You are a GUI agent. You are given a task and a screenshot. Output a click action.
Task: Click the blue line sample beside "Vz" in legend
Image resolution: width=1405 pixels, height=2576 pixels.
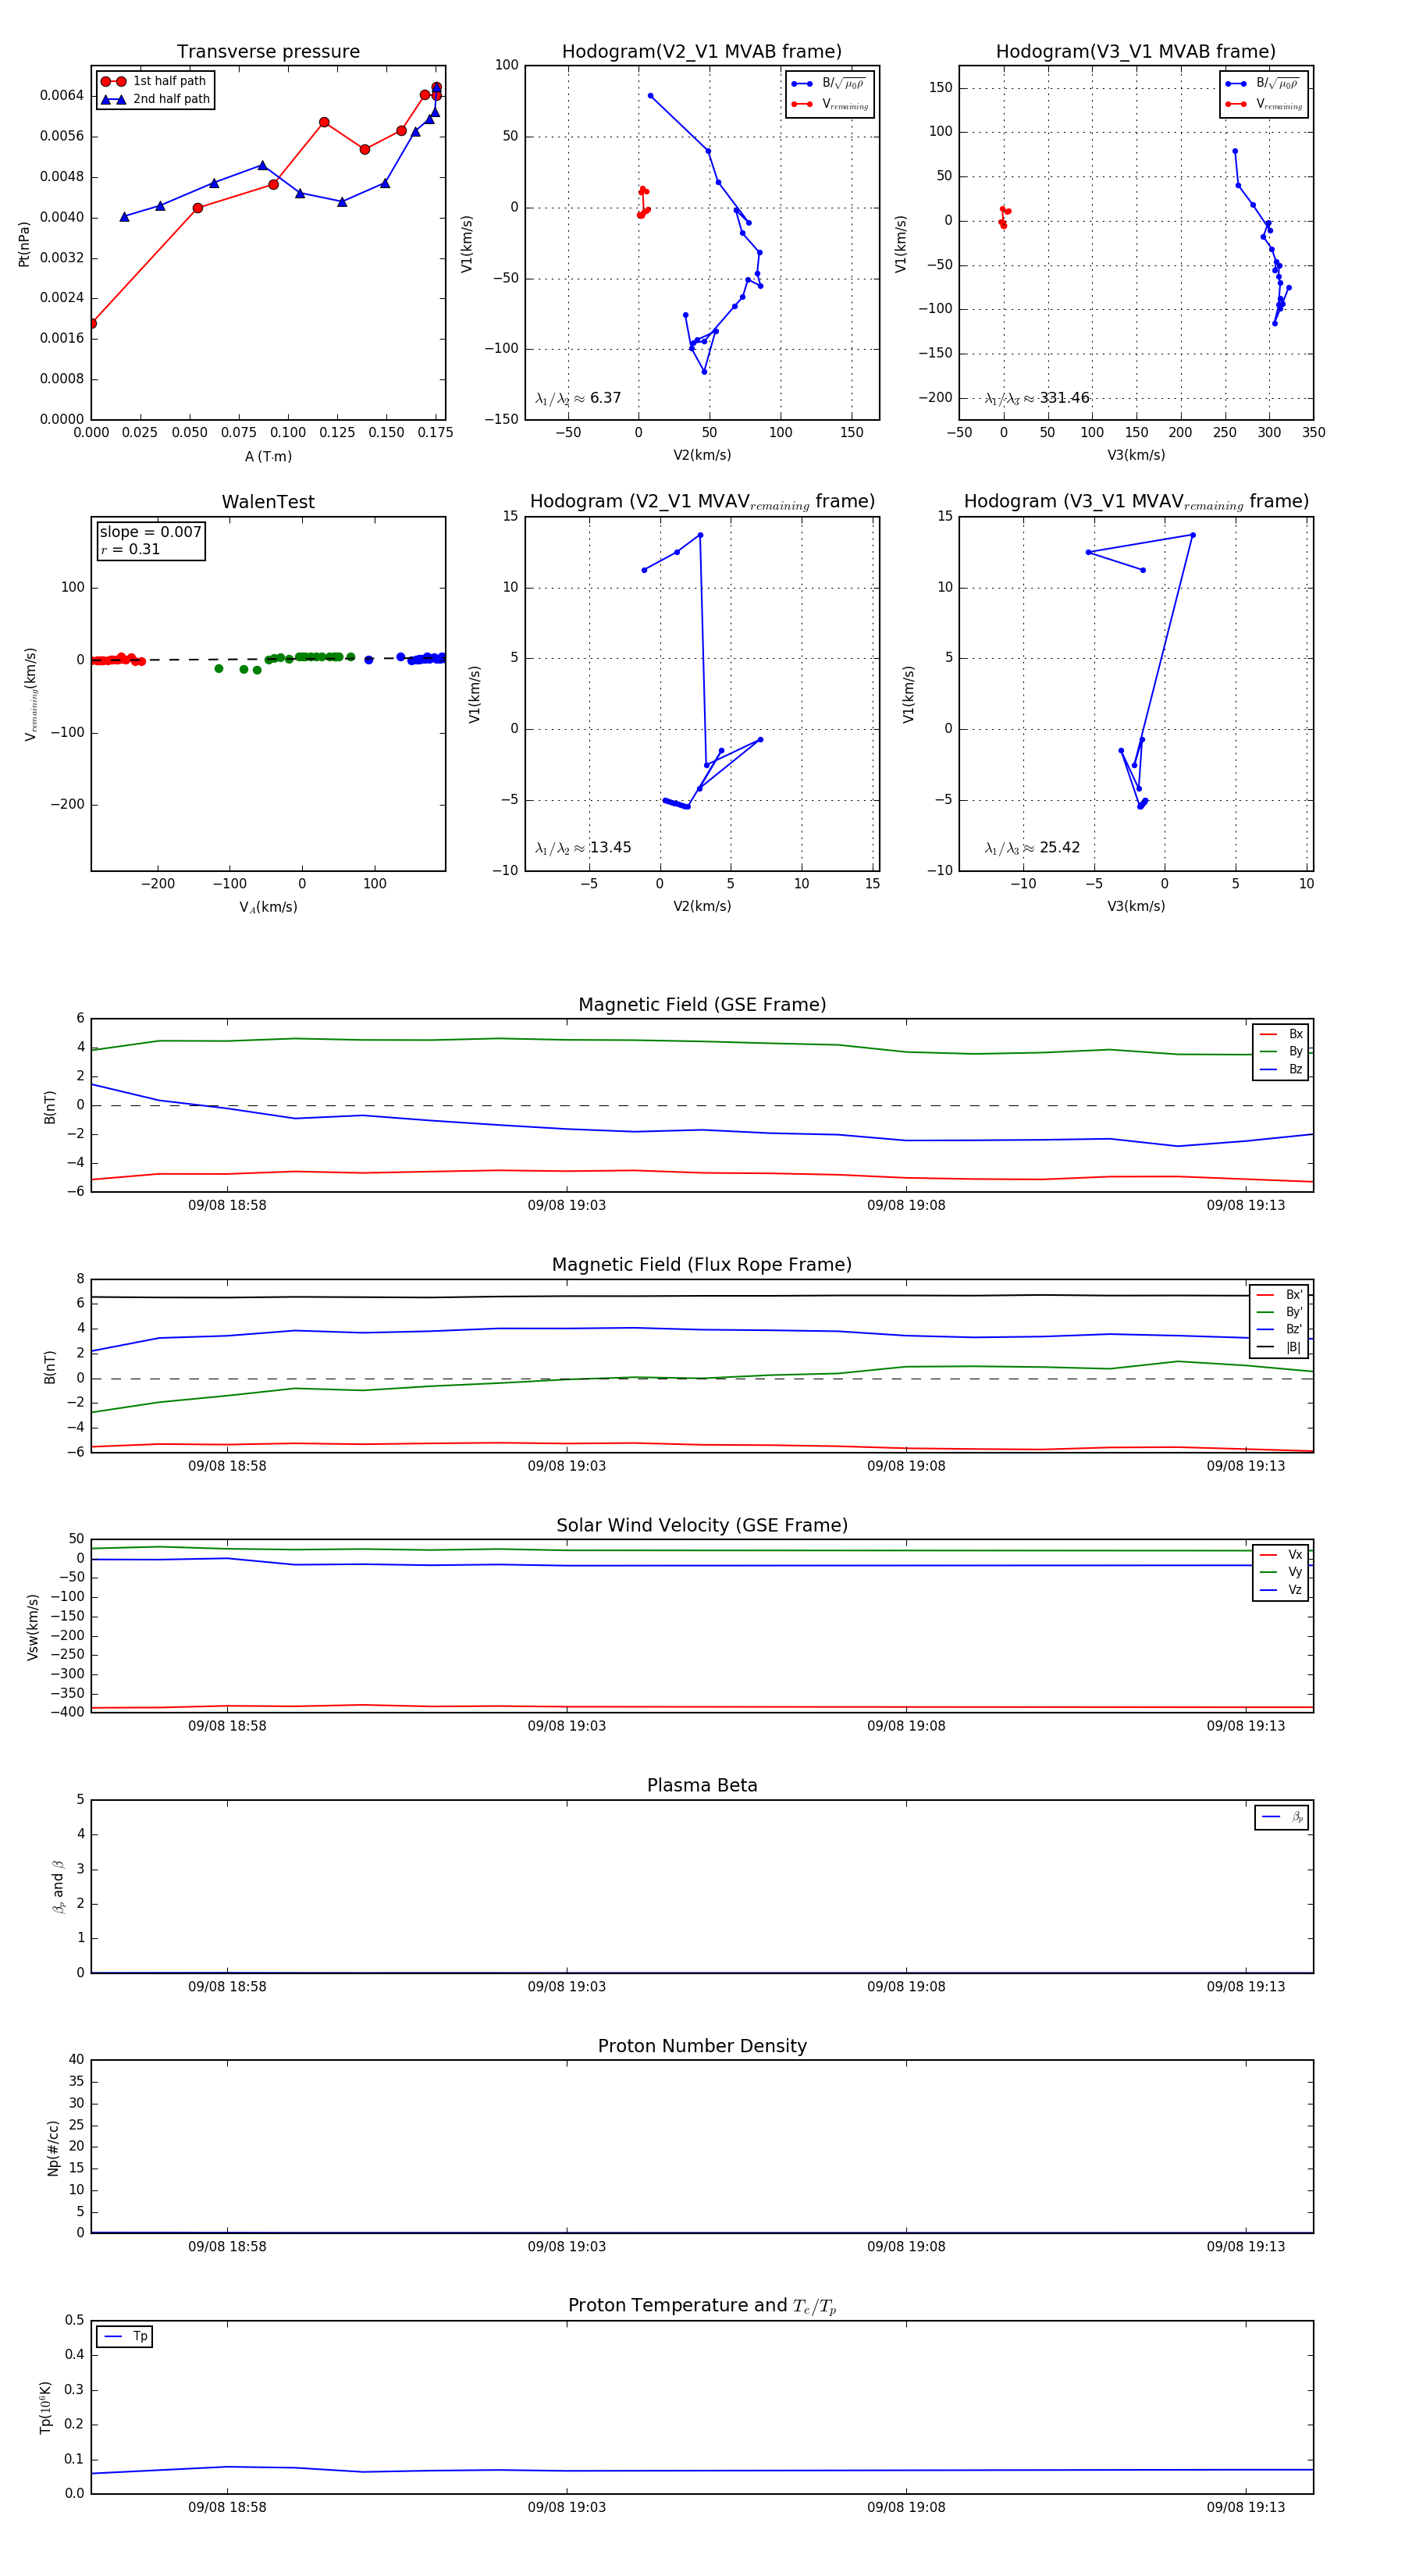[x=1268, y=1590]
